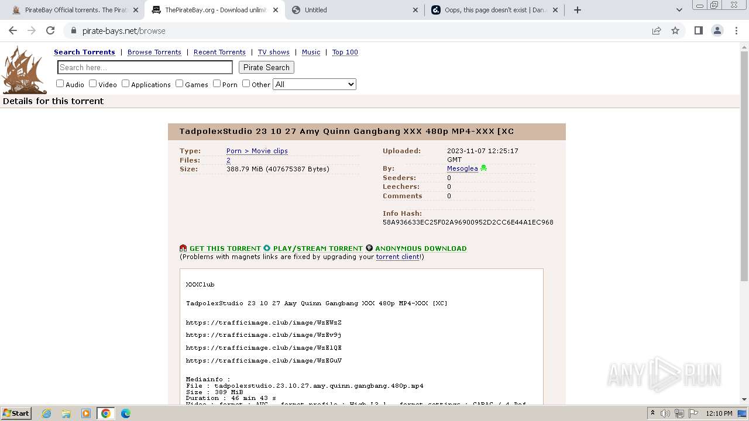Image resolution: width=749 pixels, height=421 pixels.
Task: Open Search Torrents menu link
Action: 84,52
